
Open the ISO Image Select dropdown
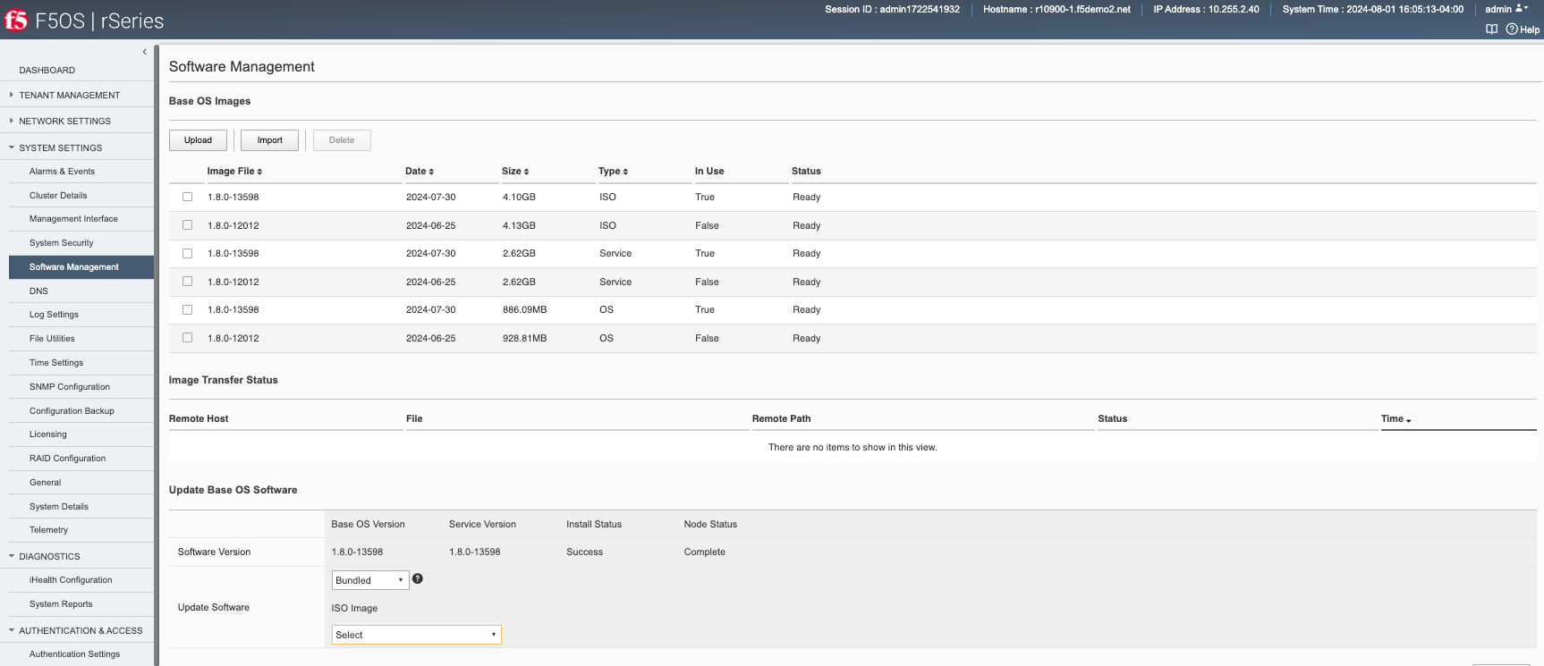click(x=416, y=635)
